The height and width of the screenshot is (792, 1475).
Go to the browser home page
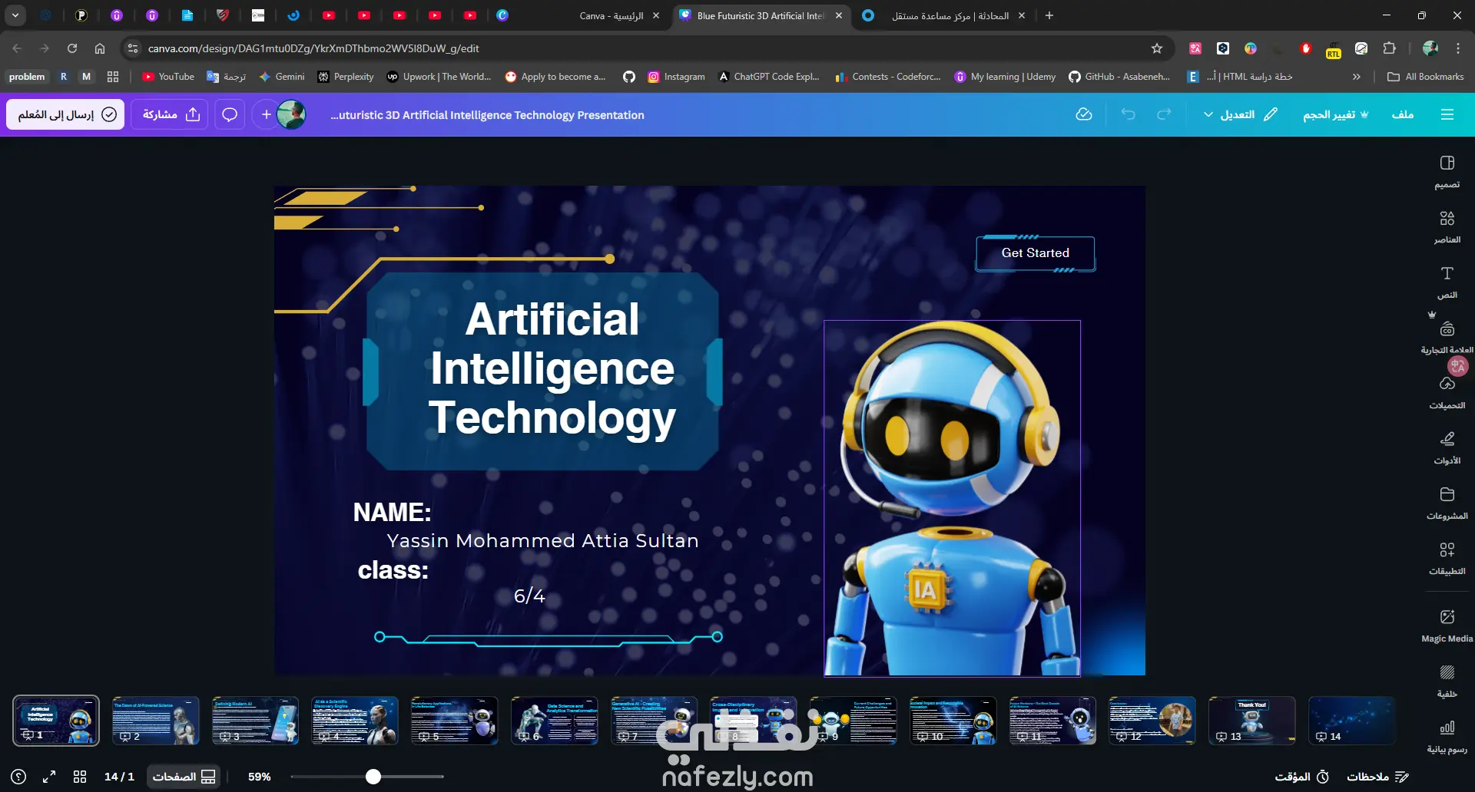100,48
